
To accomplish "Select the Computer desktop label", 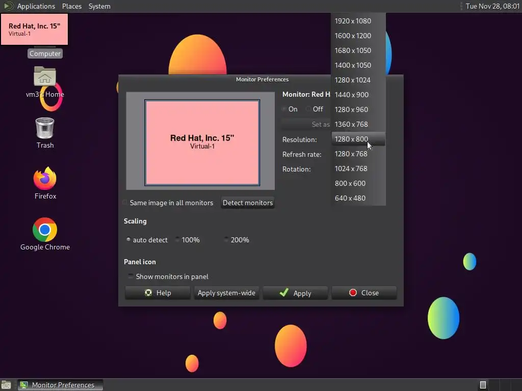I will point(45,53).
